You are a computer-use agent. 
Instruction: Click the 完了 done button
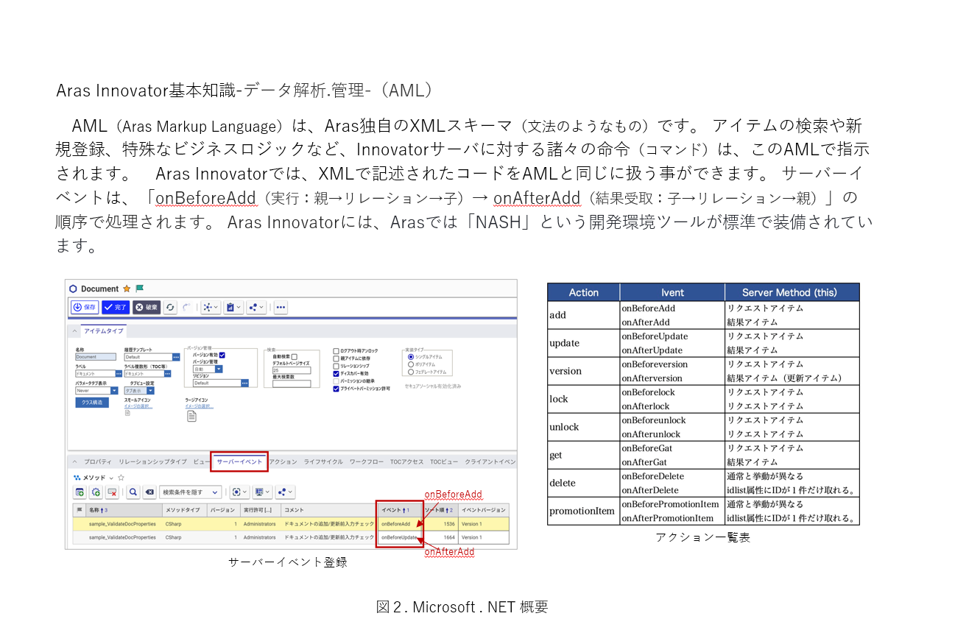click(116, 307)
